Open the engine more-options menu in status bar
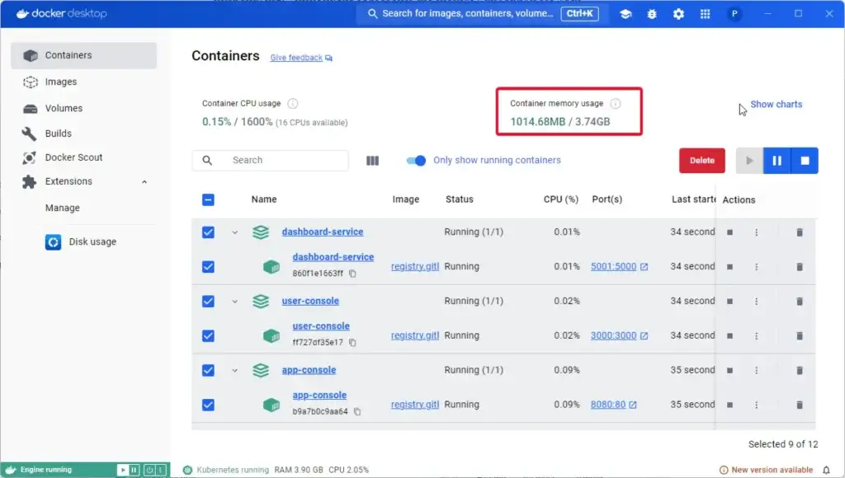 tap(160, 470)
